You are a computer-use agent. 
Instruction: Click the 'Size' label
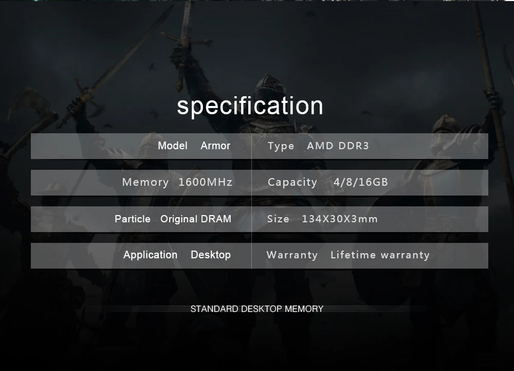pyautogui.click(x=278, y=219)
